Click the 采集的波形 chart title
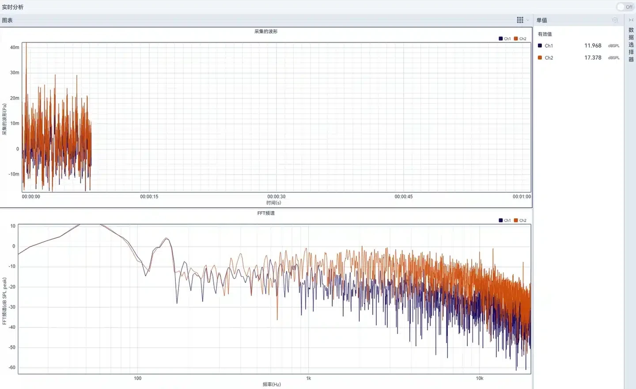This screenshot has width=636, height=389. tap(266, 31)
